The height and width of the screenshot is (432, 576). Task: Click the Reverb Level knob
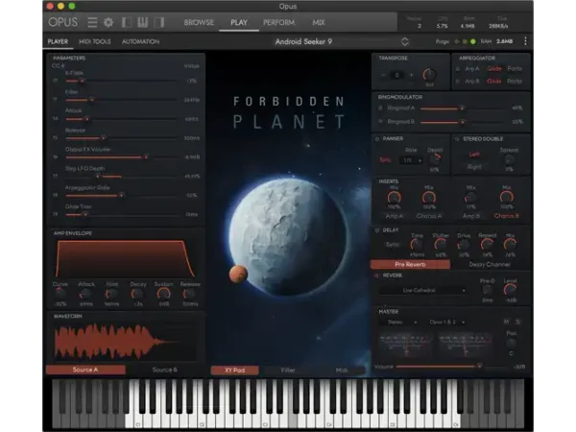tap(510, 290)
